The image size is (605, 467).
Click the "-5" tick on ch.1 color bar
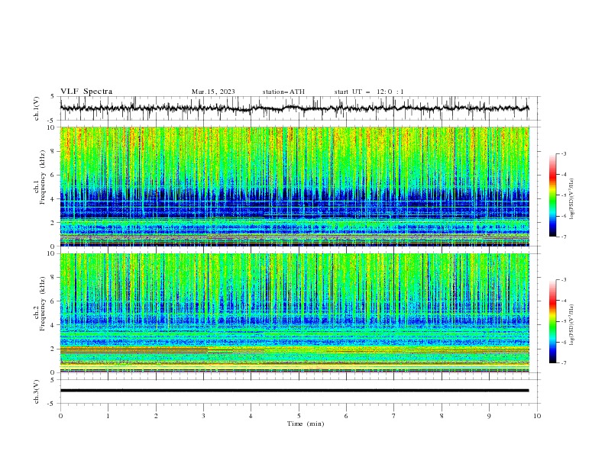coord(563,195)
